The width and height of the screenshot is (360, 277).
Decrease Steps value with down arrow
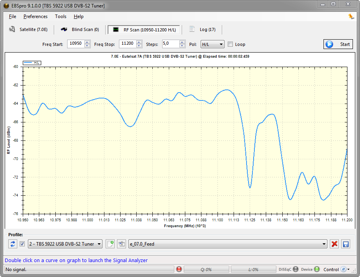pyautogui.click(x=182, y=46)
